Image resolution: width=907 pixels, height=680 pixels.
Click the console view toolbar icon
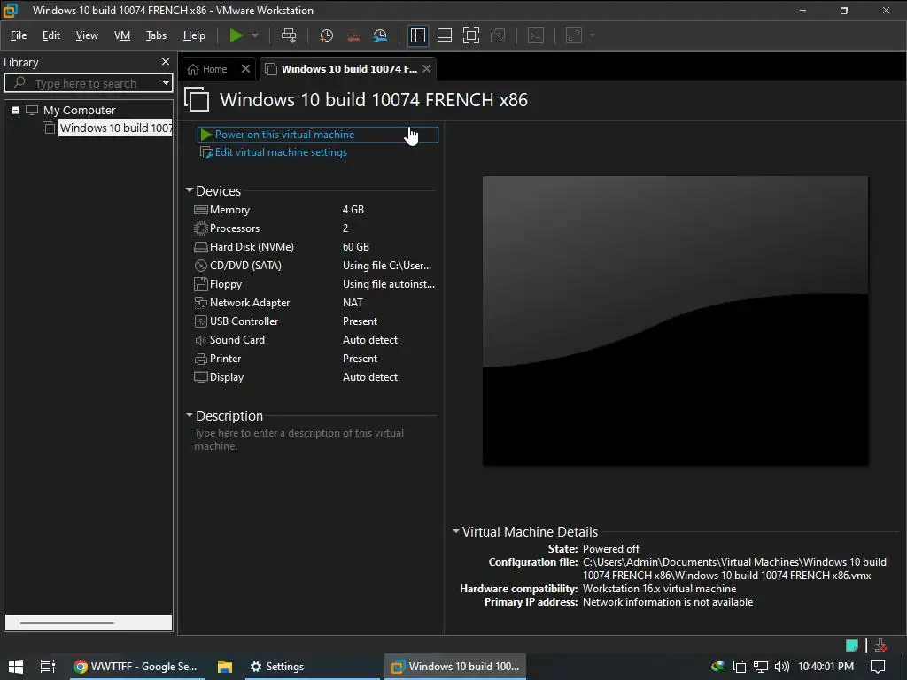tap(536, 35)
